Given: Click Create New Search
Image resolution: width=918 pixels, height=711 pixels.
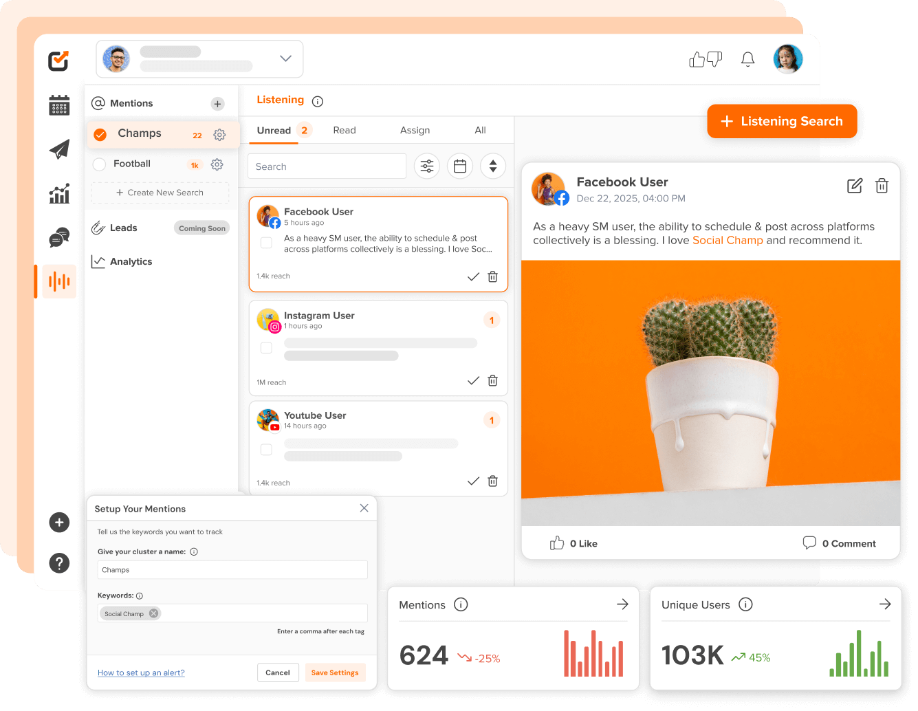Looking at the screenshot, I should [160, 193].
